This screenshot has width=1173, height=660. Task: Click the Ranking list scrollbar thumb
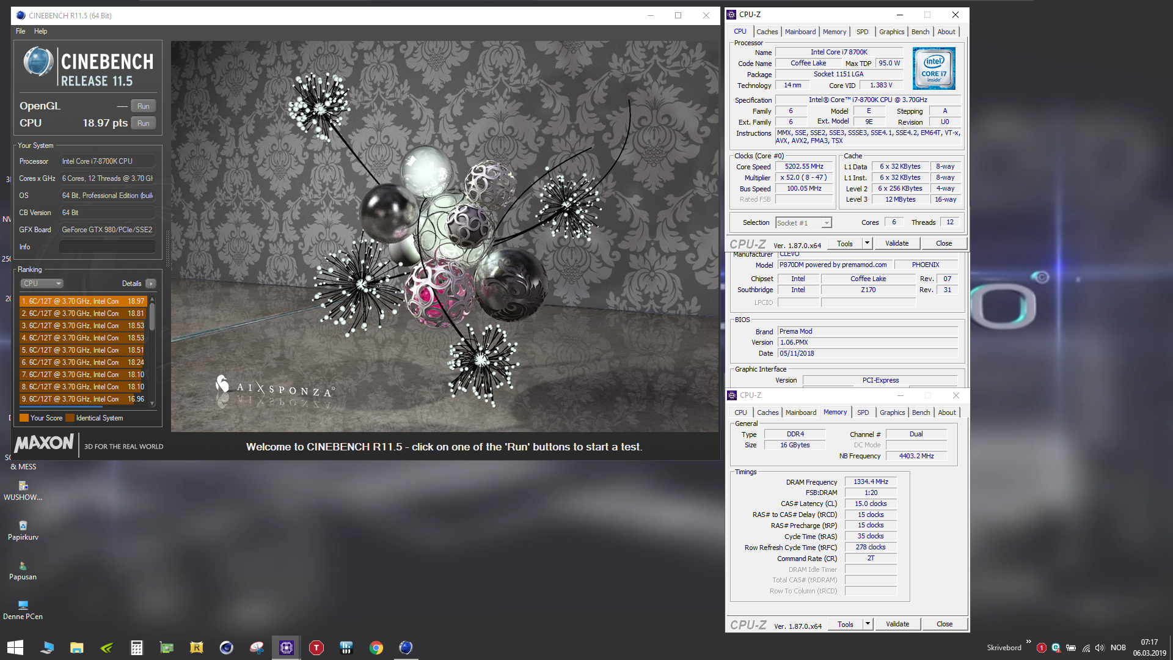tap(152, 317)
